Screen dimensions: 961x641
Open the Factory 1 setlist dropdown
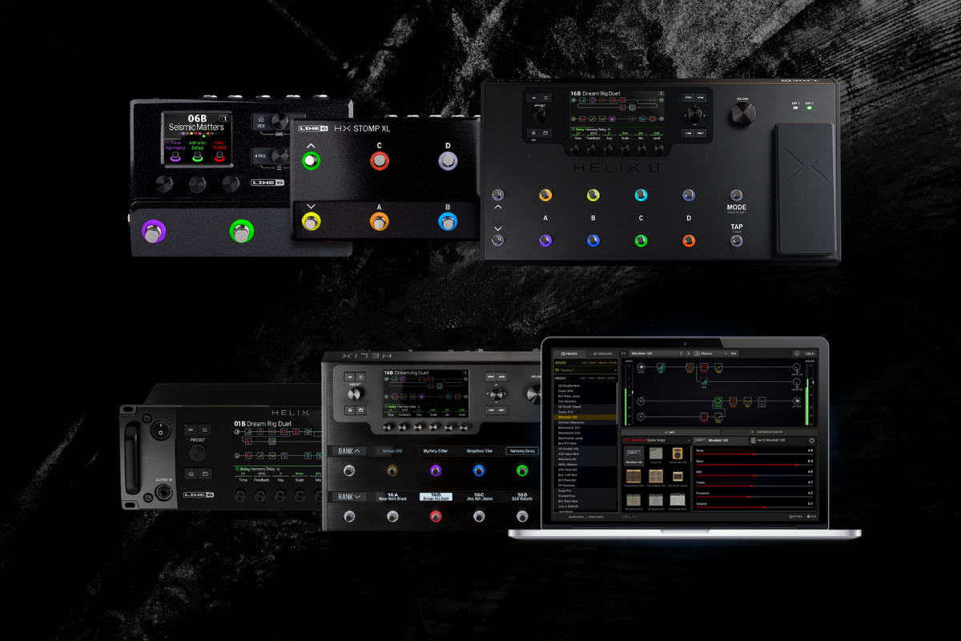click(x=586, y=370)
